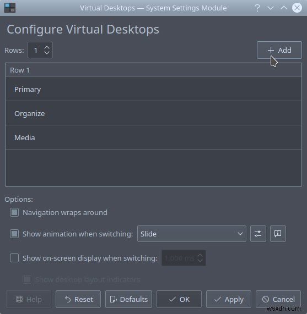Increase the Rows spinbox value
This screenshot has width=307, height=314.
[47, 48]
